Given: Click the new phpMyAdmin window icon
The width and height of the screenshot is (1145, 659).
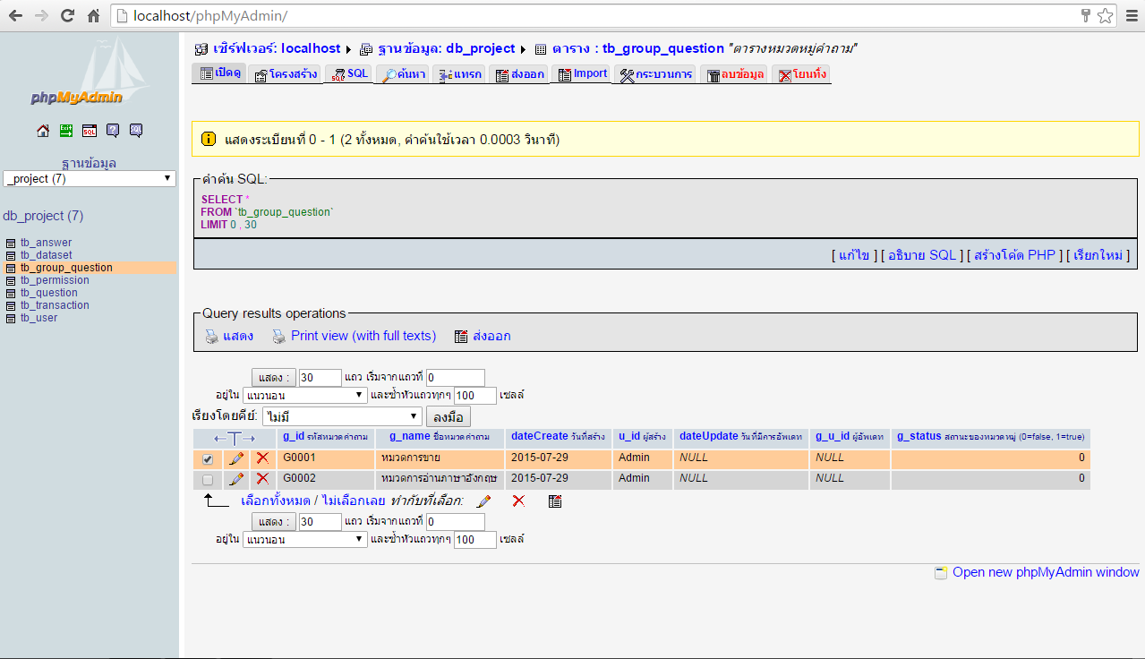Looking at the screenshot, I should point(941,573).
